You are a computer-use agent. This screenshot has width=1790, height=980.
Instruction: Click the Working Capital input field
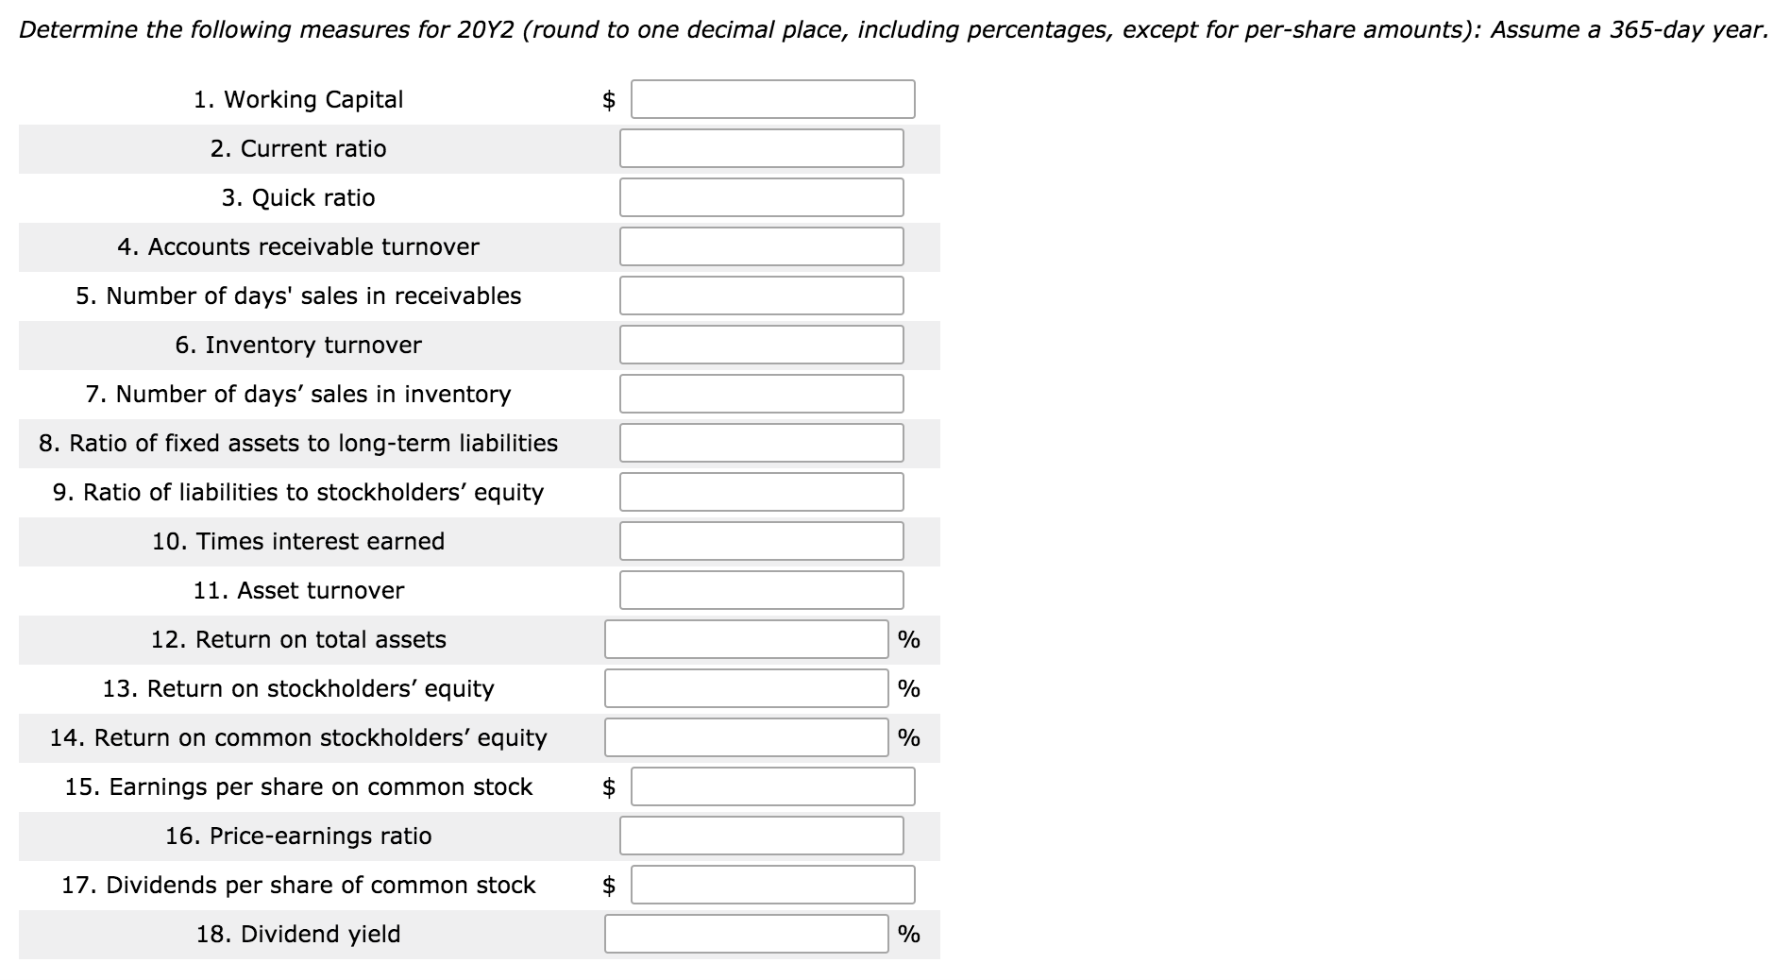(772, 97)
